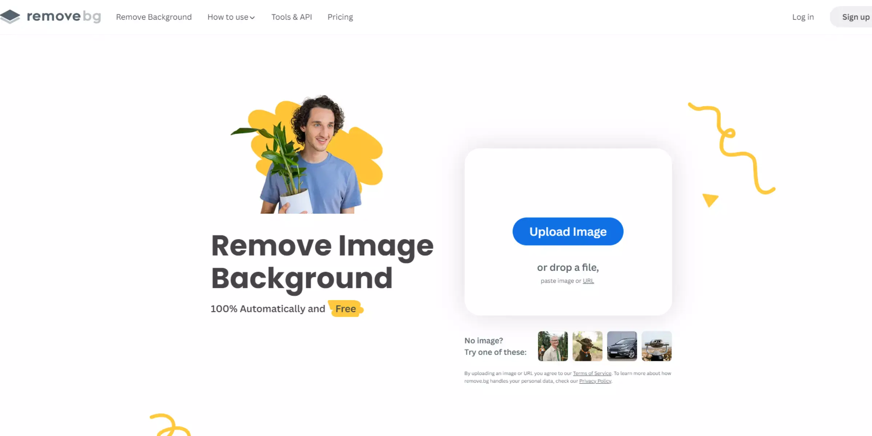Screen dimensions: 872x436
Task: Click the Free label highlight badge
Action: pos(346,308)
